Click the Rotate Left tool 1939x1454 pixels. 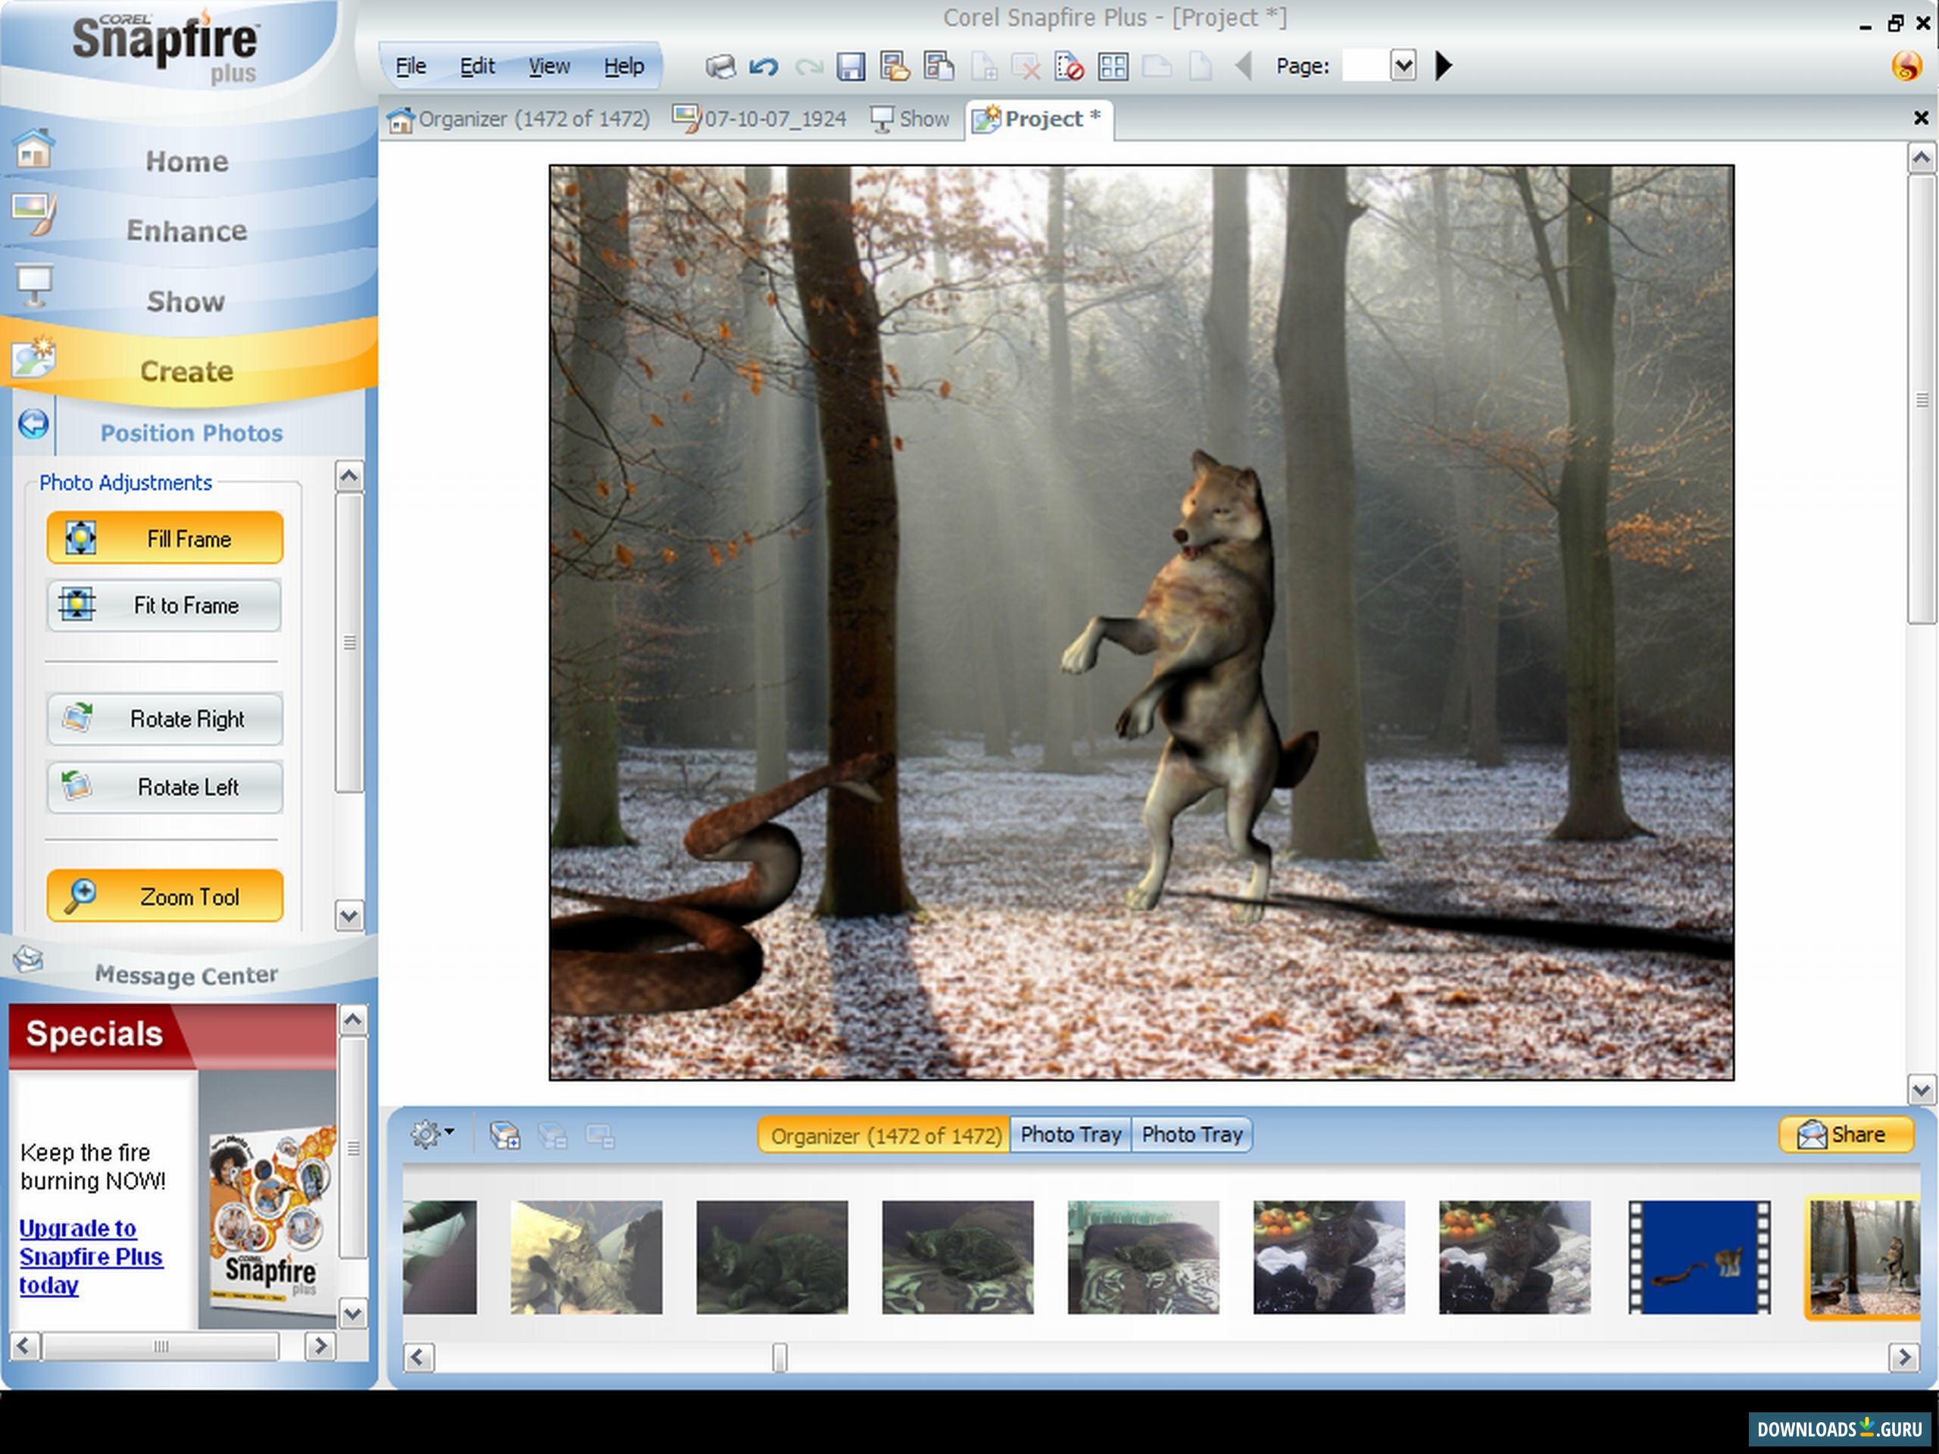tap(165, 786)
